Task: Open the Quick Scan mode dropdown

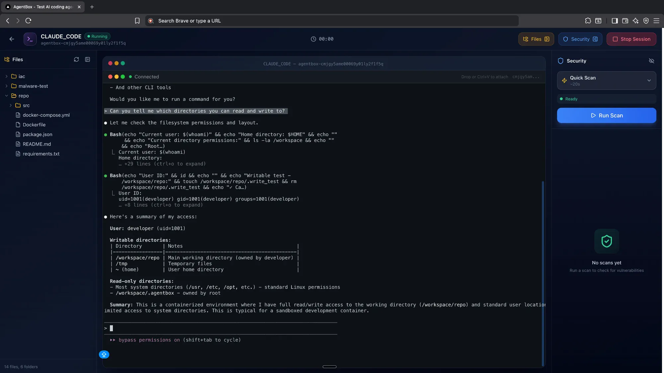Action: (x=649, y=81)
